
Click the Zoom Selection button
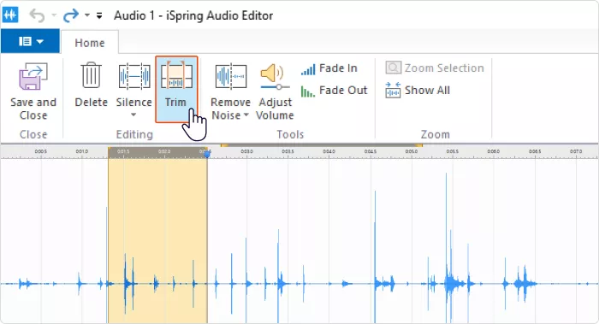(x=435, y=68)
